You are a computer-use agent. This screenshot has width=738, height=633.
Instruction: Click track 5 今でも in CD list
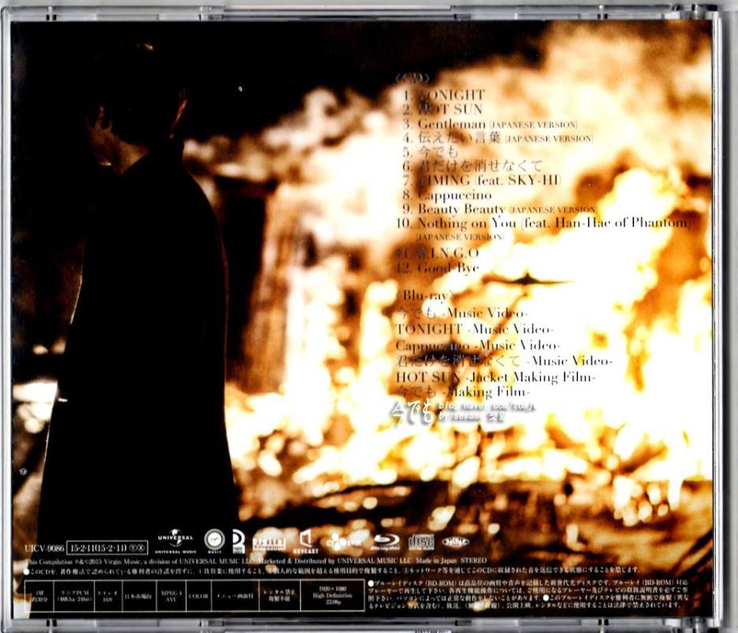430,152
